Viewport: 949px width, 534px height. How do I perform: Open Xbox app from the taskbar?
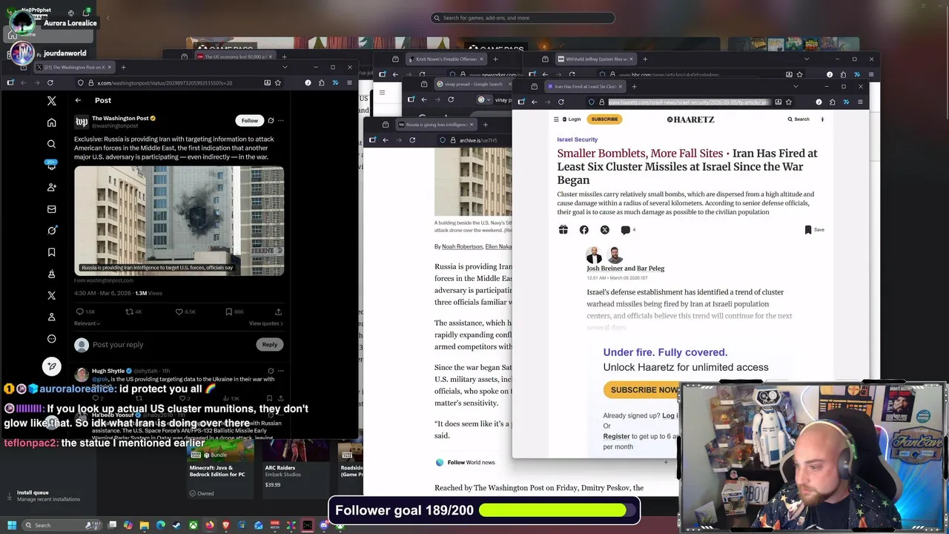pyautogui.click(x=193, y=525)
